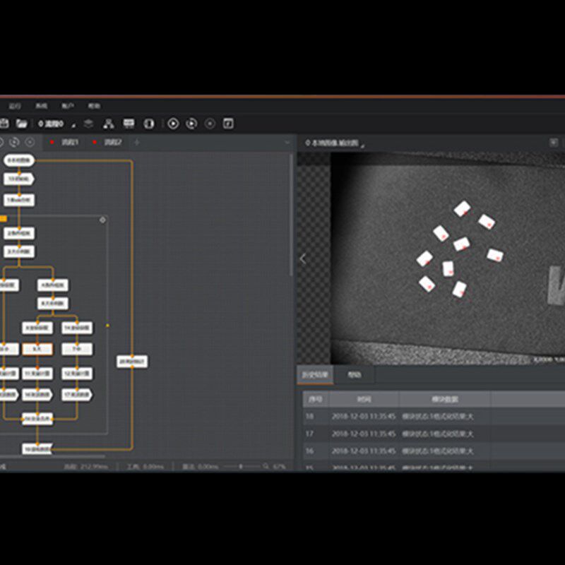Click the small icon at image panel top-right
Screen dimensions: 565x565
(554, 143)
